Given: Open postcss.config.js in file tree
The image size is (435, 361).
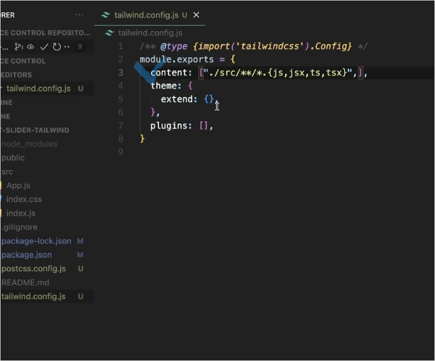Looking at the screenshot, I should [34, 269].
